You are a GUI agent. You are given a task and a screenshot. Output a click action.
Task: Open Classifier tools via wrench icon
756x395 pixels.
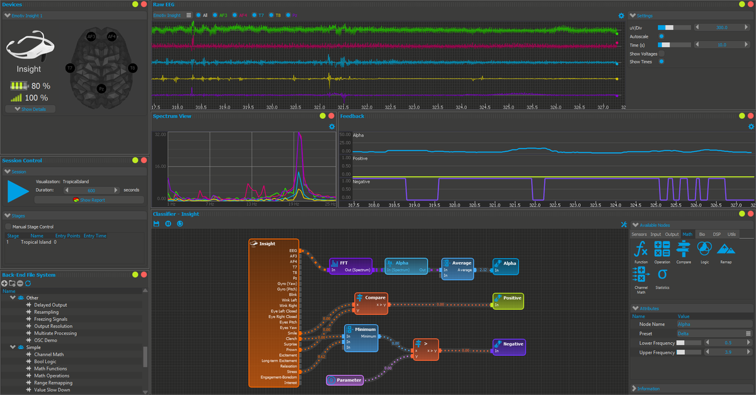tap(624, 225)
